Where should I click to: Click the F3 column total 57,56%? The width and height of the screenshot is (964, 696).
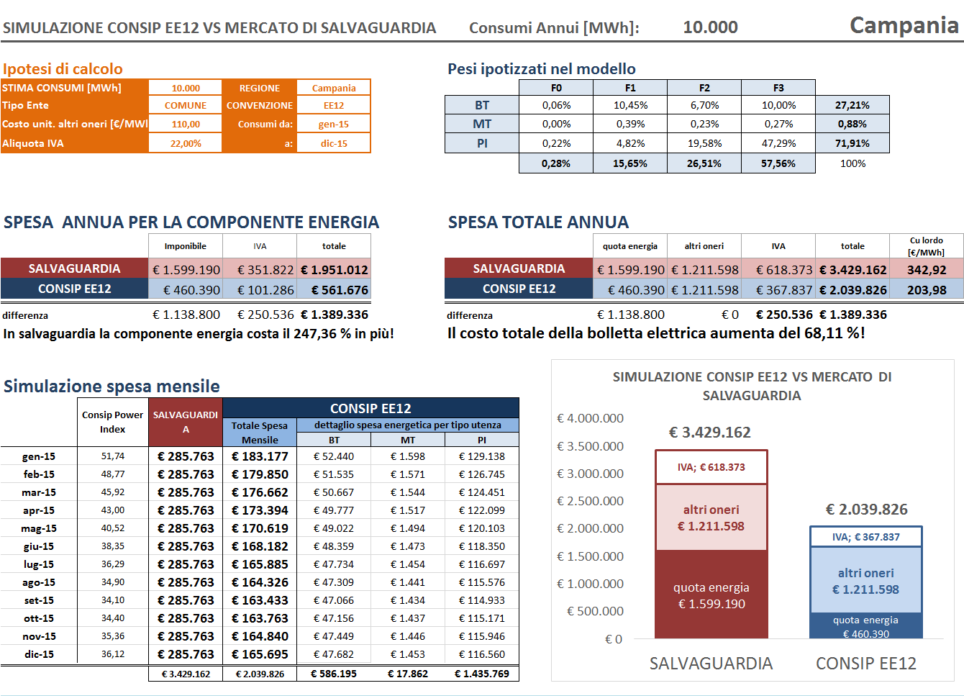click(x=778, y=163)
